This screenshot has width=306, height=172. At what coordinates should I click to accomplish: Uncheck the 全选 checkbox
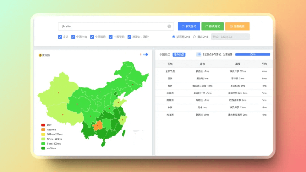pyautogui.click(x=60, y=37)
